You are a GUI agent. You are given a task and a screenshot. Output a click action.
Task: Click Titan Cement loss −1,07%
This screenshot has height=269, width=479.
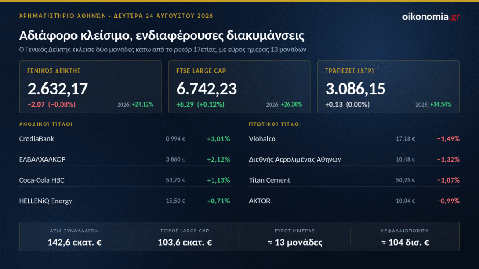click(448, 180)
